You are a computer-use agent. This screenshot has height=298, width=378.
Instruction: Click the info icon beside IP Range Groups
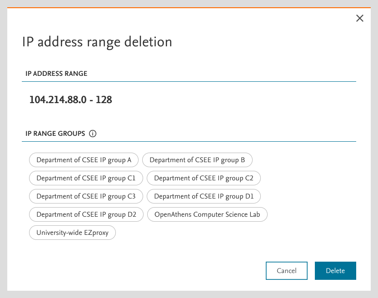click(x=93, y=134)
